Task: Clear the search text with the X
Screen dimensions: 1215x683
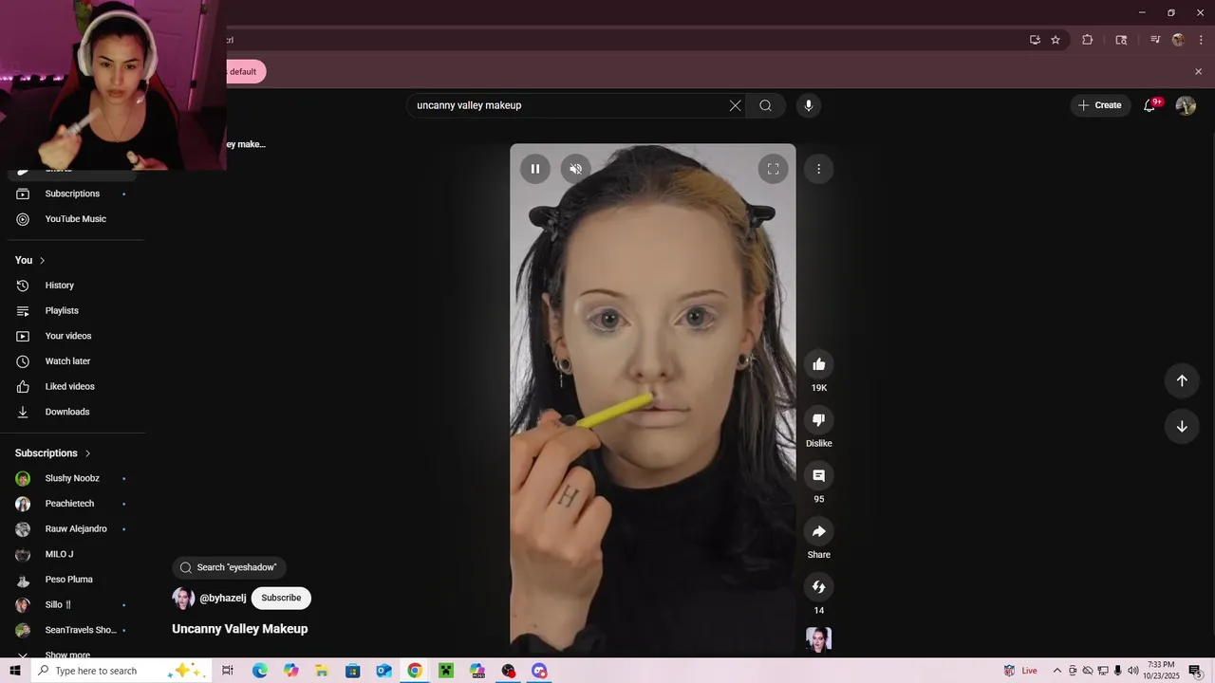Action: (735, 105)
